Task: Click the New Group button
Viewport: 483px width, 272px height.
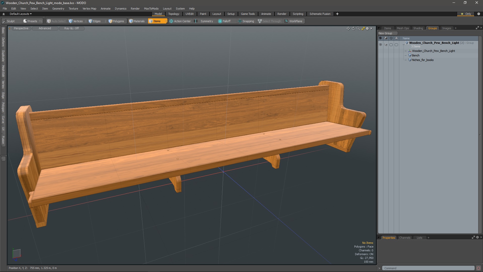Action: pos(386,33)
